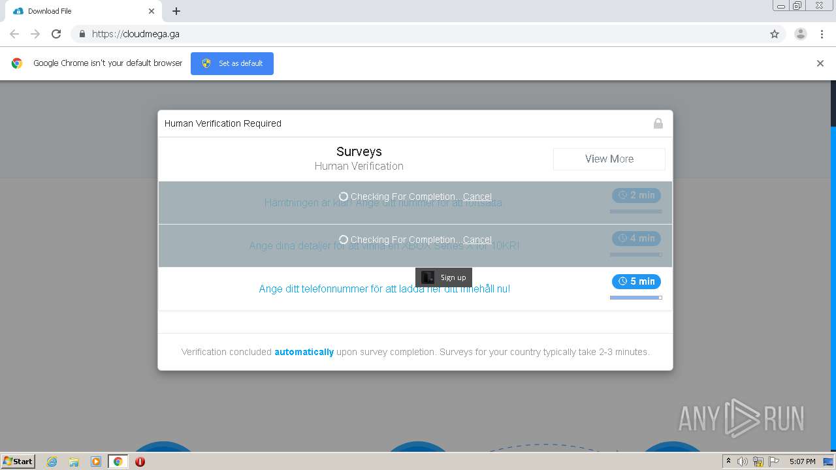Launch Internet Explorer from taskbar
Viewport: 836px width, 470px height.
(x=52, y=462)
